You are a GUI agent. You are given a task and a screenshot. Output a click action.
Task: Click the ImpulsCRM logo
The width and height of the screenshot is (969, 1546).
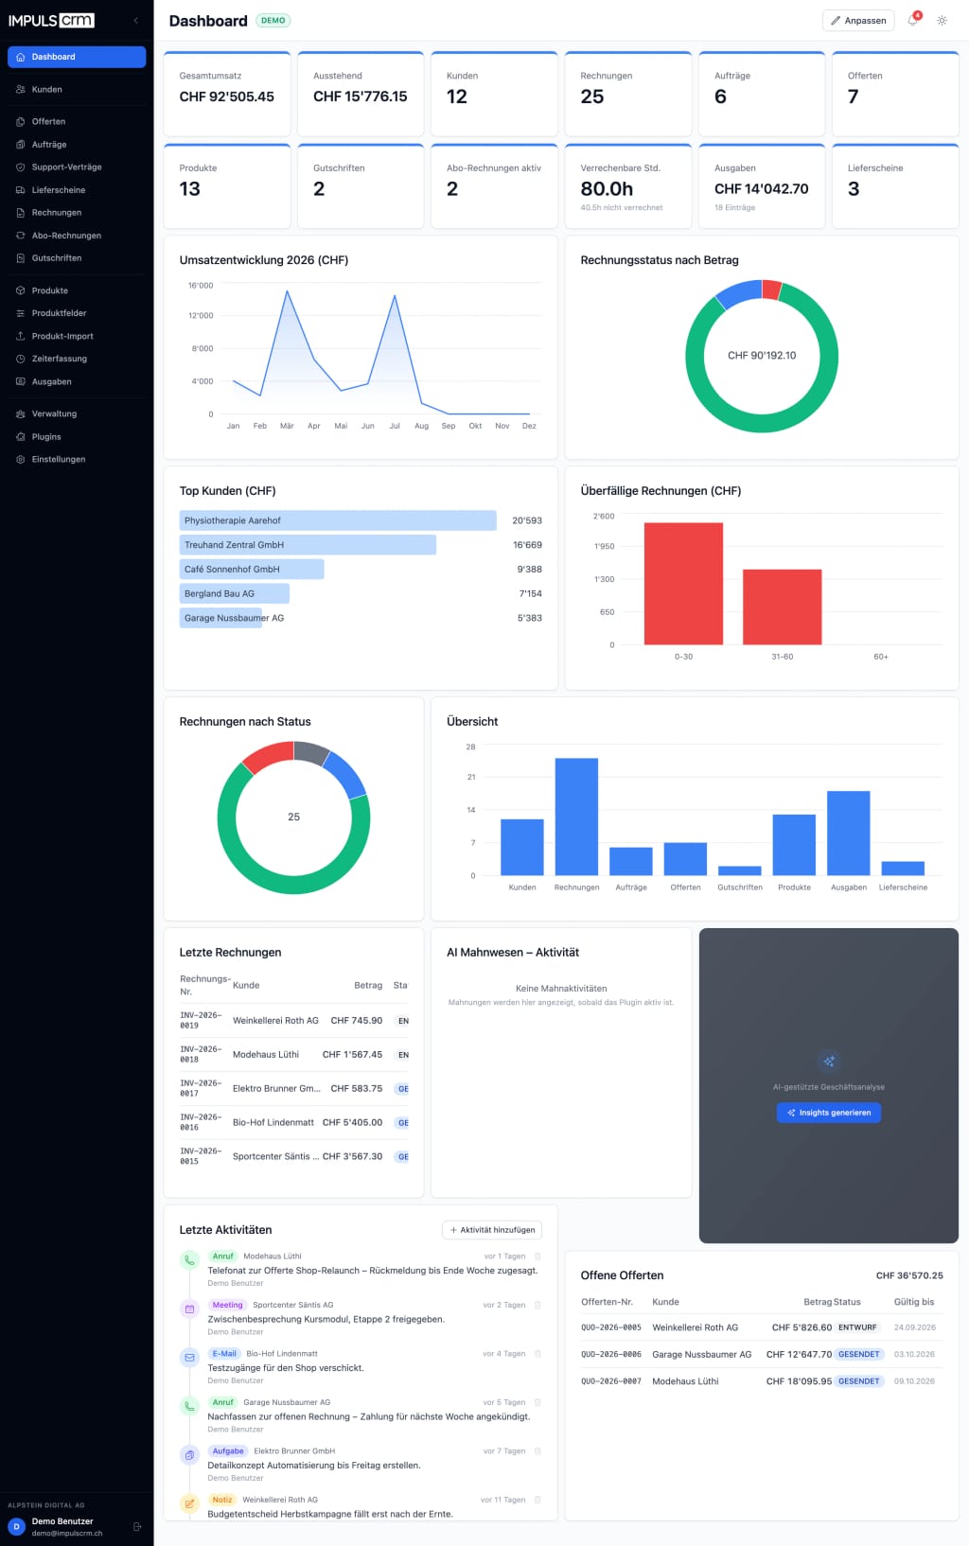pyautogui.click(x=51, y=20)
